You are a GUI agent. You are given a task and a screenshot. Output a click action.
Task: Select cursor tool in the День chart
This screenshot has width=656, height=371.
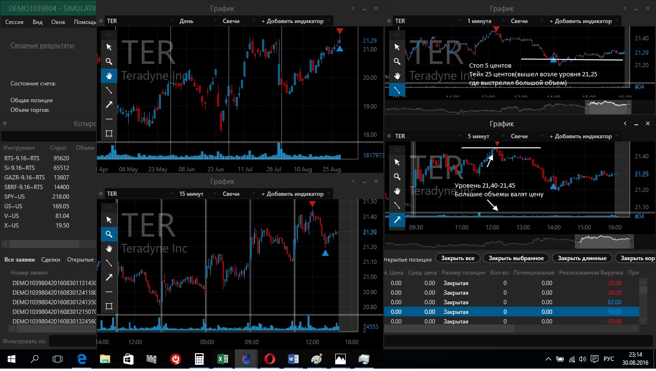pos(109,47)
